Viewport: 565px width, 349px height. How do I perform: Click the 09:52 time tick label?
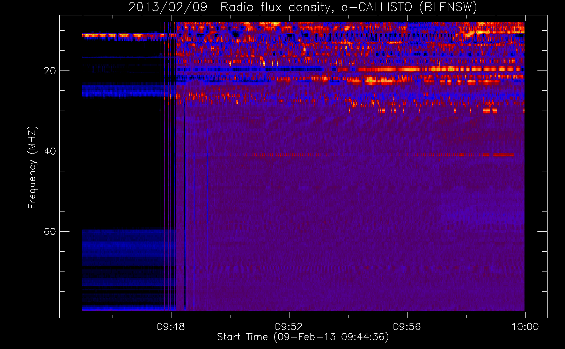[x=289, y=327]
